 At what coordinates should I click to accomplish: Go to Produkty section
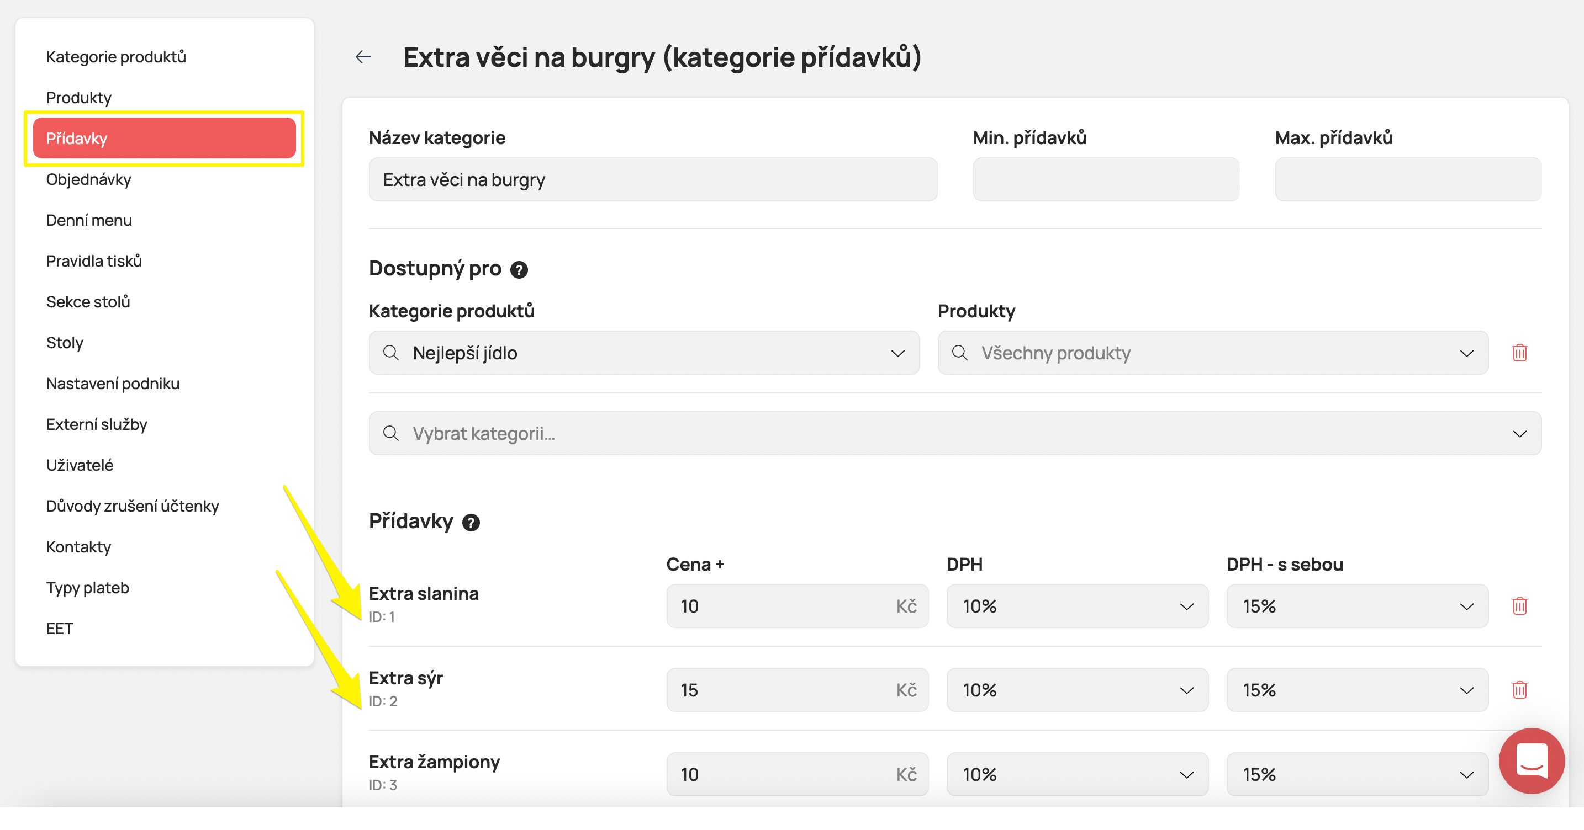(x=79, y=98)
